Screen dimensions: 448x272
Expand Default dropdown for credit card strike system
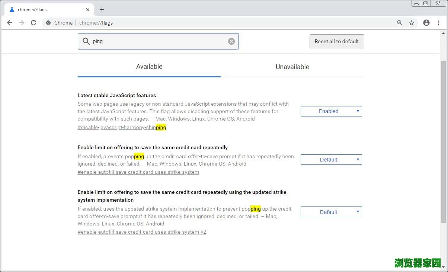(x=331, y=160)
